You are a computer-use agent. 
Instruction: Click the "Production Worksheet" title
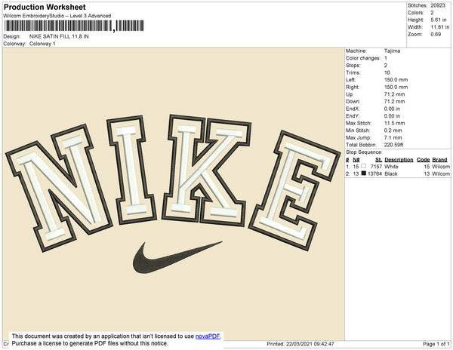[45, 7]
